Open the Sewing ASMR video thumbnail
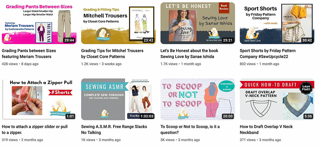This screenshot has width=319, height=146. [x=118, y=99]
